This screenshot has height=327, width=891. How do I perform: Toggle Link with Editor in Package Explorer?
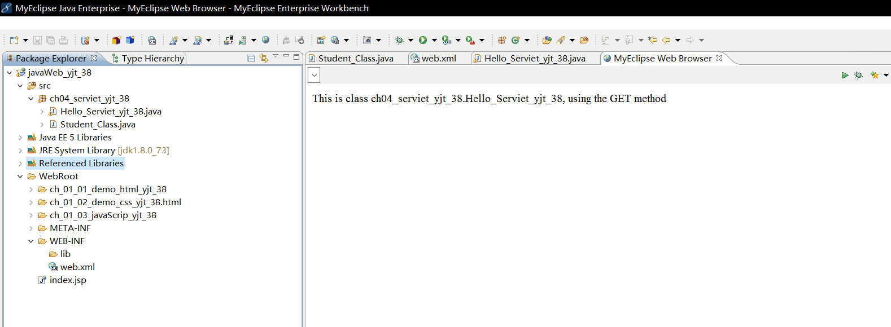tap(264, 58)
